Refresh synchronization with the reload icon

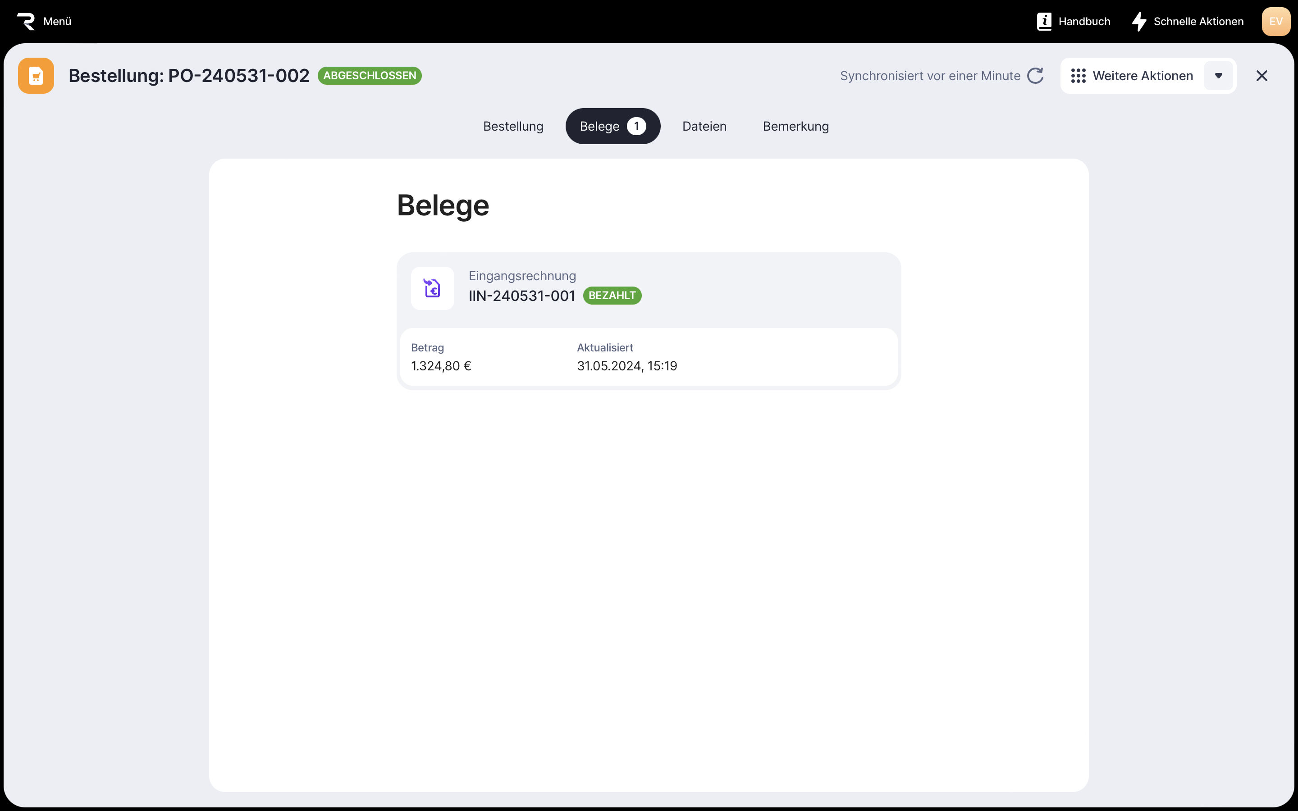1035,76
